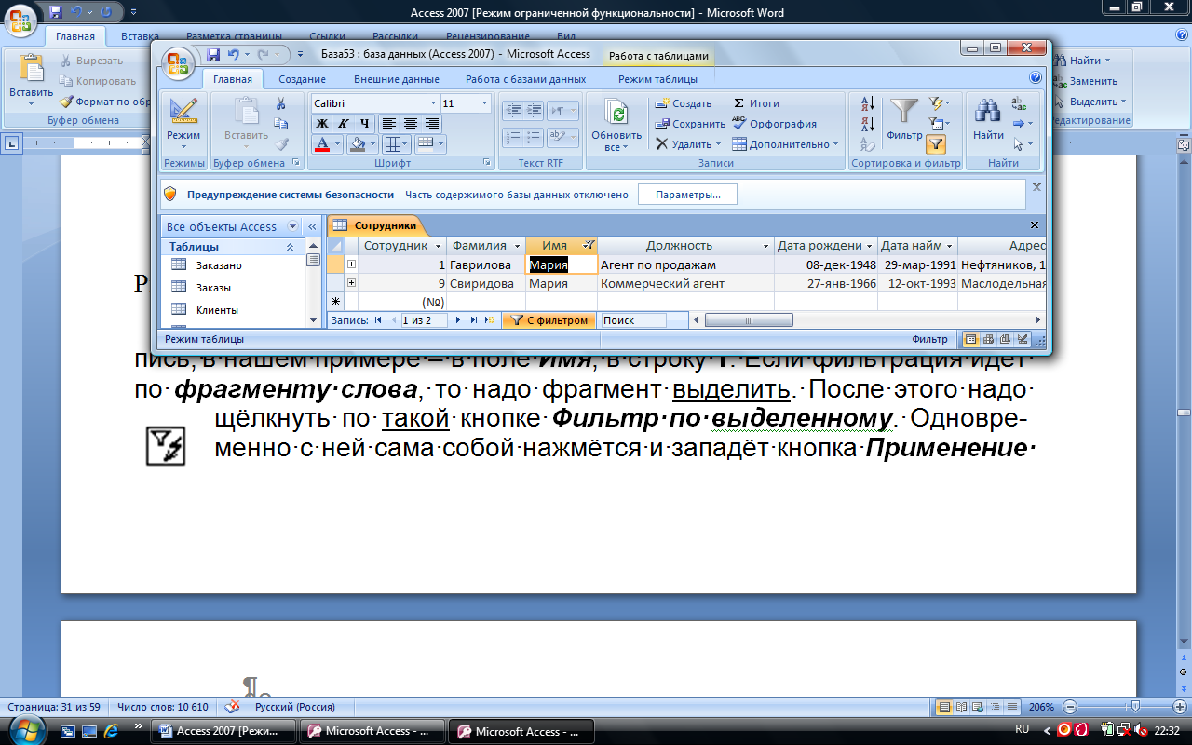The image size is (1192, 745).
Task: Click Создать new record button
Action: (x=683, y=103)
